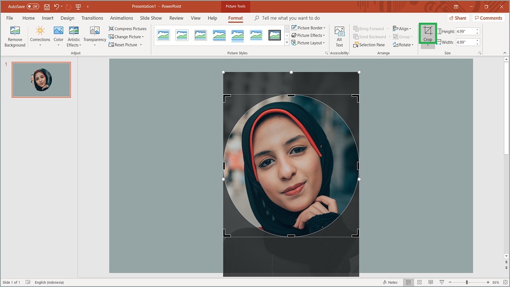Click the zoom slider in status bar

[467, 282]
